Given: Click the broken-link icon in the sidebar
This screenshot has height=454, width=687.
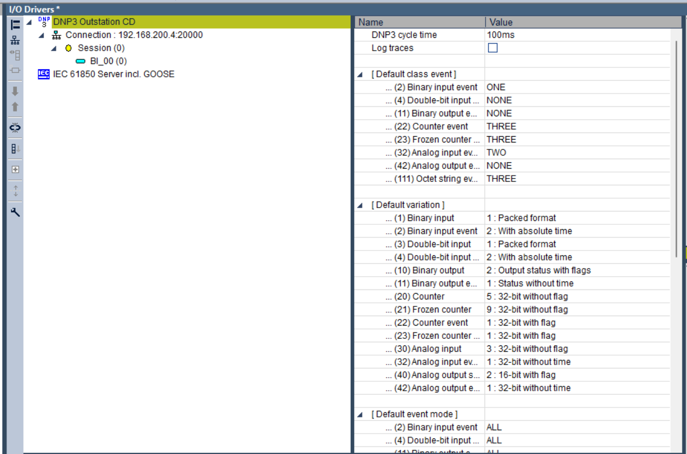Looking at the screenshot, I should [15, 128].
